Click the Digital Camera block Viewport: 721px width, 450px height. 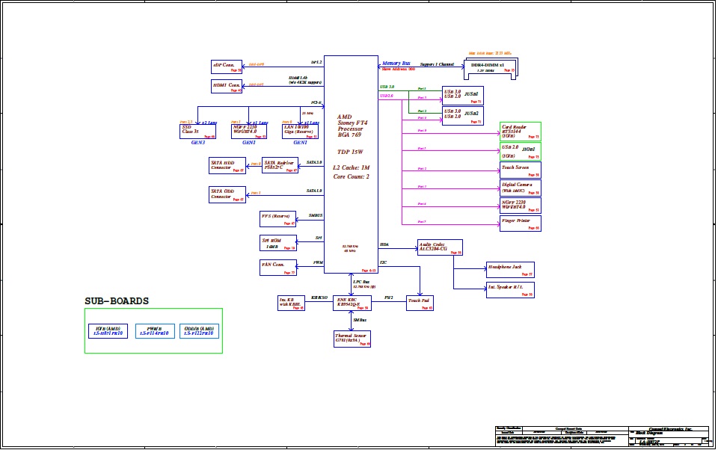point(520,187)
